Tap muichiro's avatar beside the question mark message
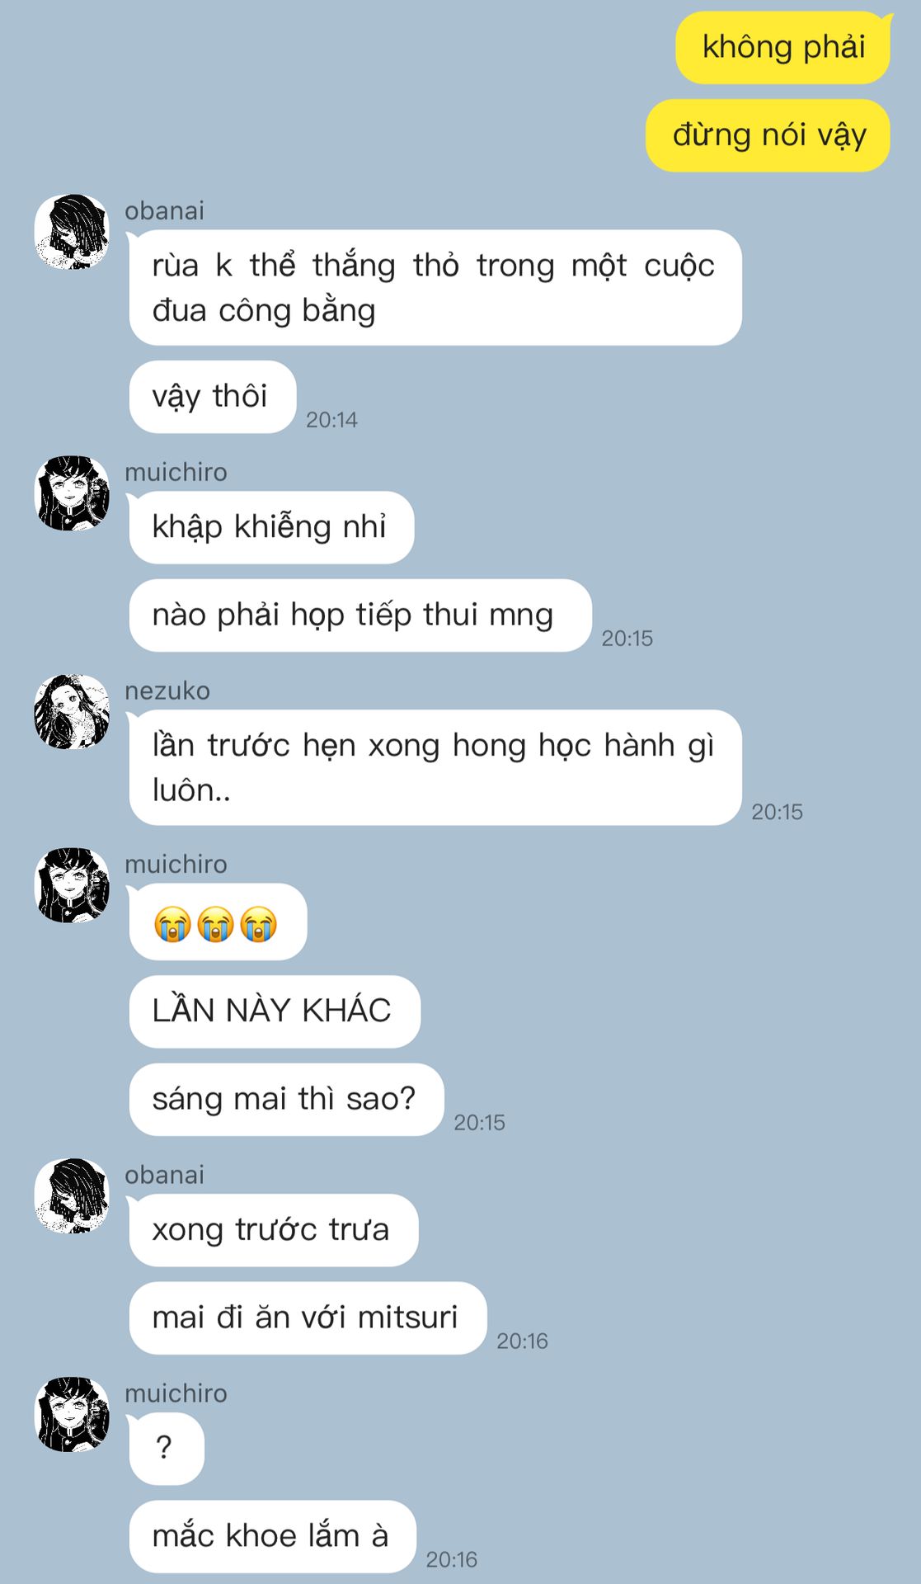The width and height of the screenshot is (921, 1584). click(x=72, y=1414)
